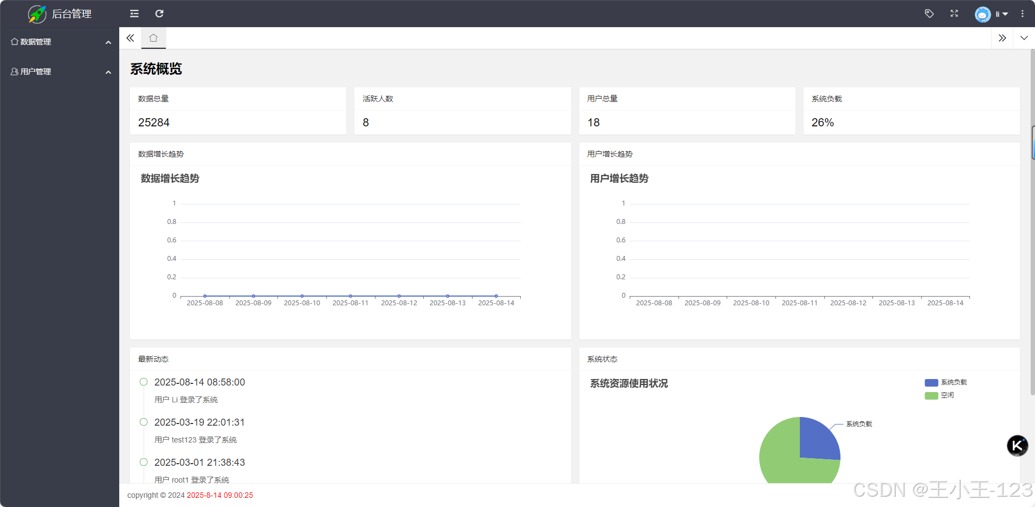This screenshot has width=1035, height=507.
Task: Click 系统资源使用状况 chart title
Action: click(629, 383)
